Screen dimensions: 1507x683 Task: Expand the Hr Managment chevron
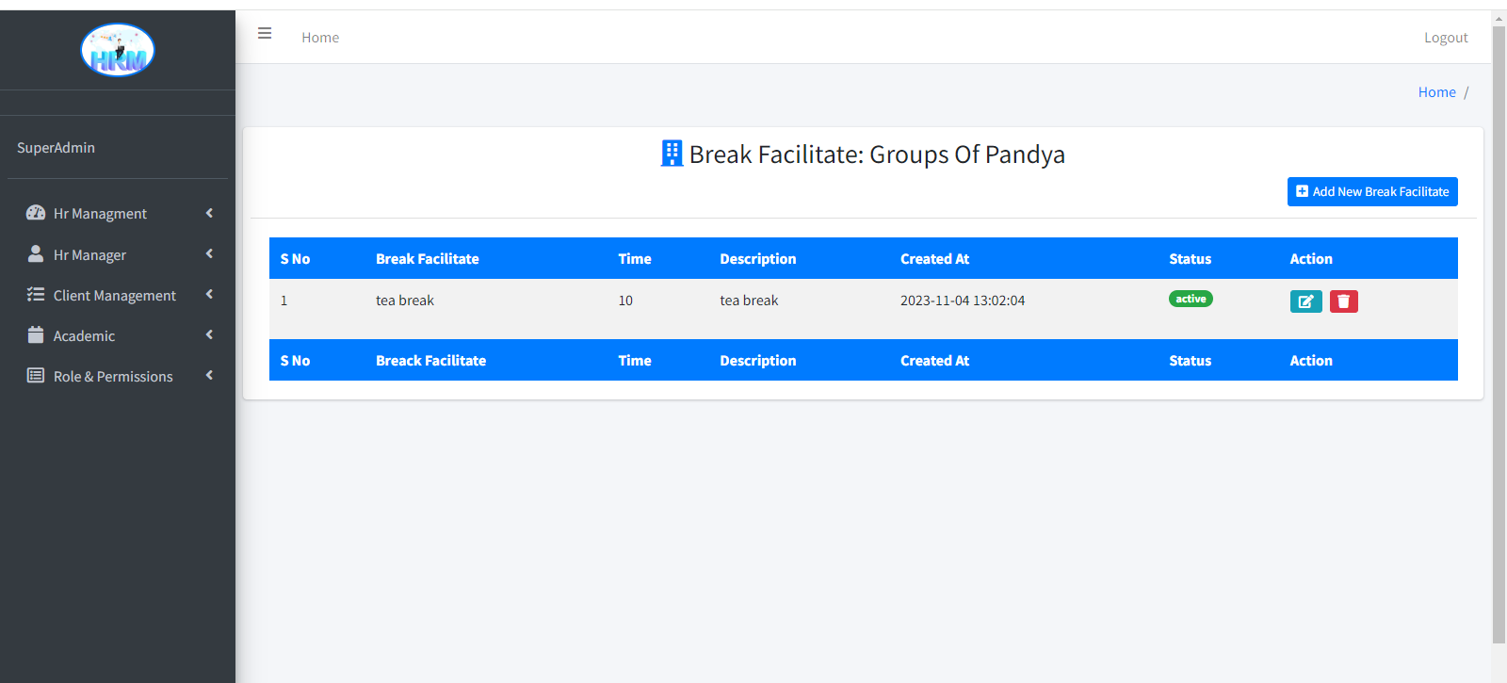click(209, 213)
